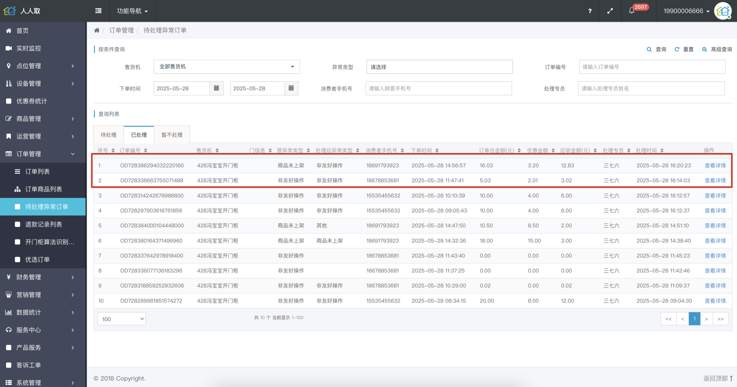Focus the 订单编号 input field
The image size is (737, 387).
click(x=652, y=67)
